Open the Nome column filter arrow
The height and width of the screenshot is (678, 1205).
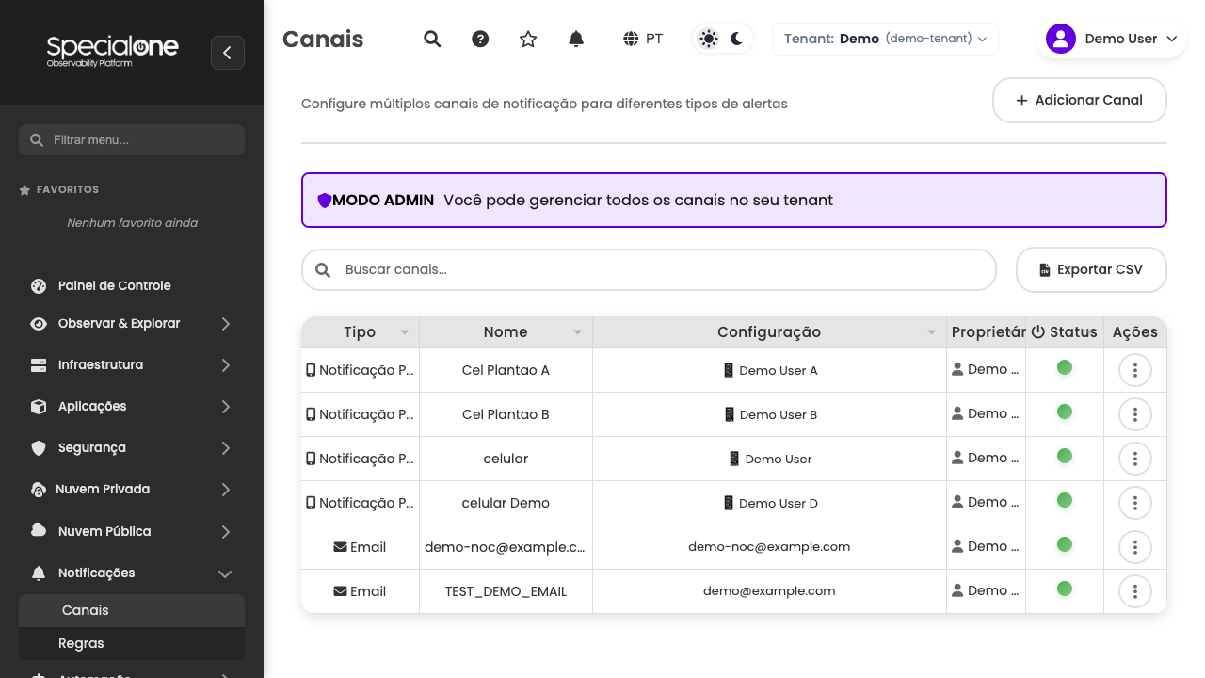(x=578, y=332)
